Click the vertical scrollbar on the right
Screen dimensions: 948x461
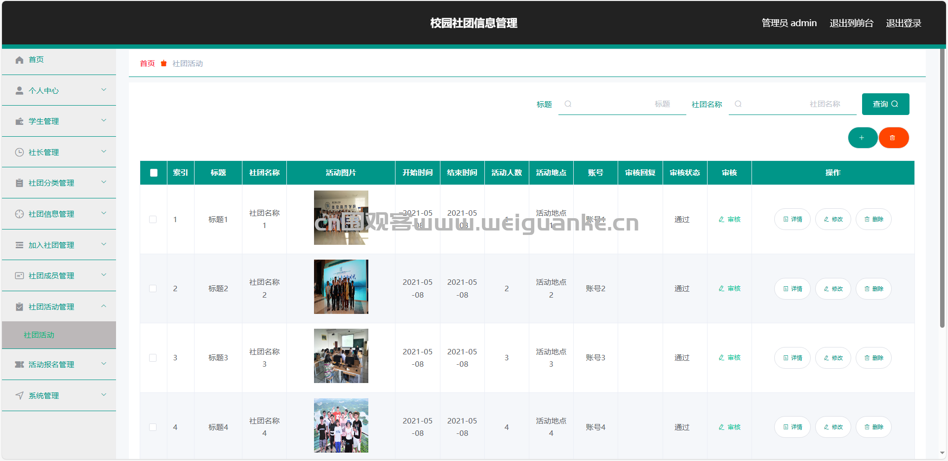coord(942,188)
